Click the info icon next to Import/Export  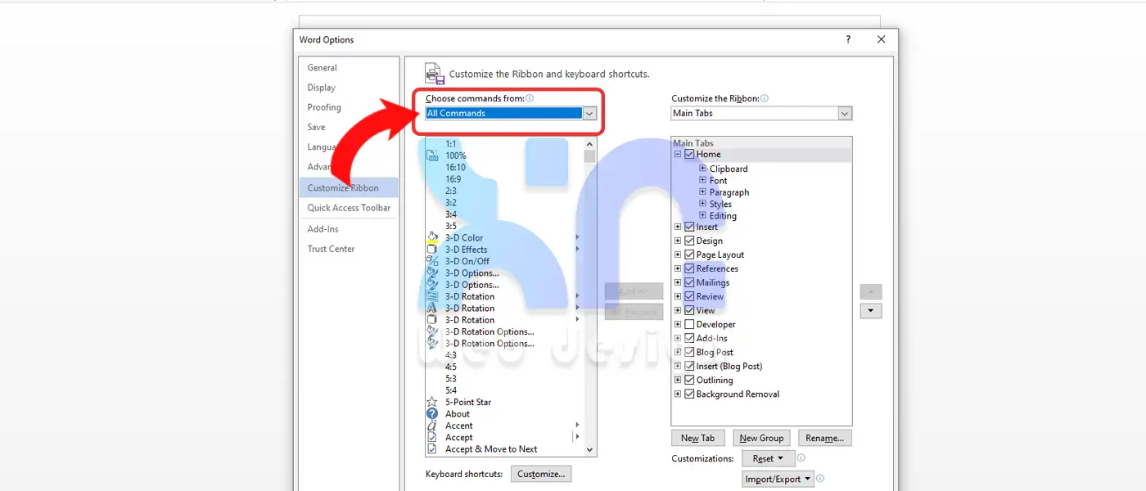820,479
